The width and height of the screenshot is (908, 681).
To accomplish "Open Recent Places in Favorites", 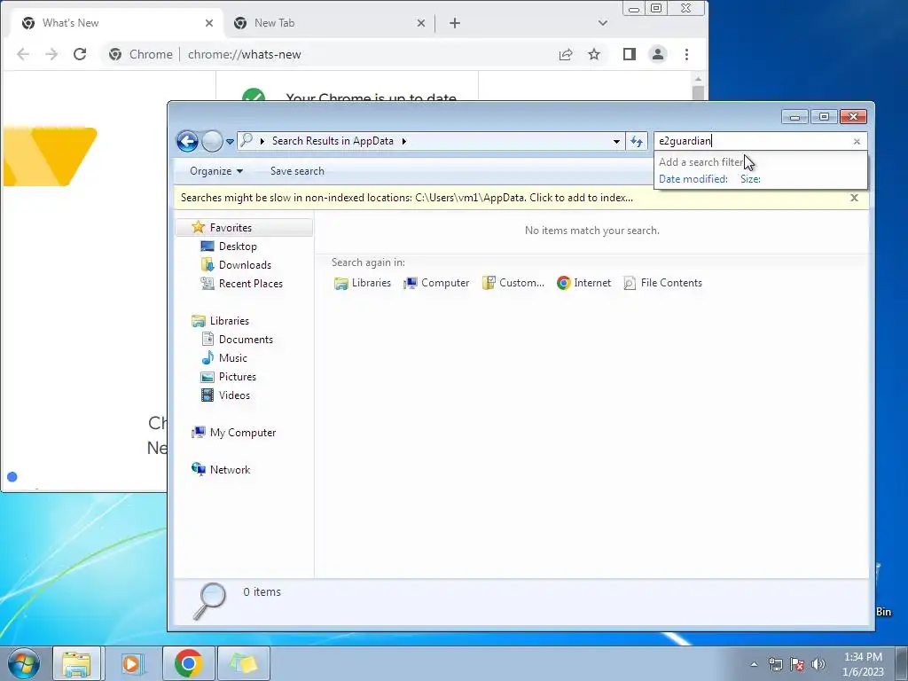I will click(x=251, y=283).
